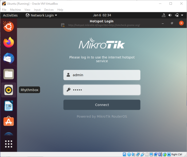Open the VirtualBox Machine menu
The width and height of the screenshot is (187, 157).
[x=15, y=10]
